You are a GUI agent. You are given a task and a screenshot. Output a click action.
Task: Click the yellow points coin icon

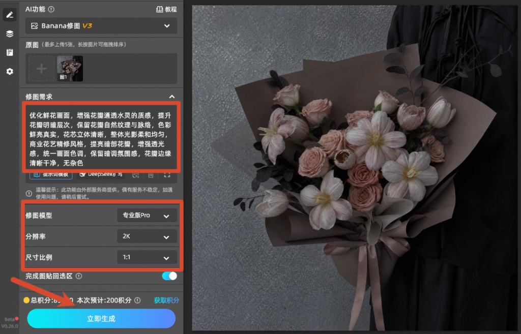click(x=26, y=300)
